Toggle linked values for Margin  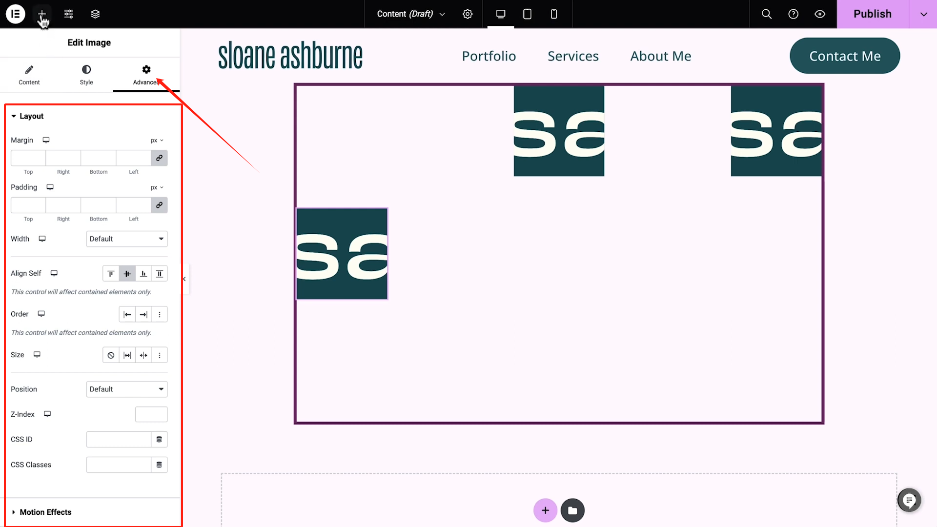pyautogui.click(x=159, y=158)
